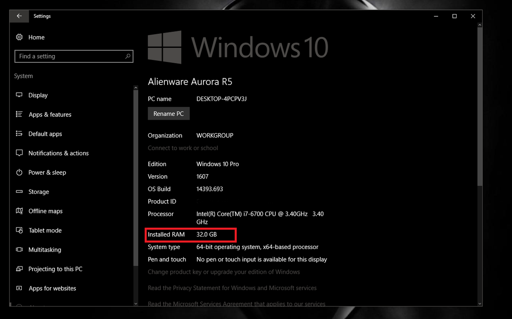This screenshot has width=512, height=319.
Task: Choose the Default apps icon
Action: [x=19, y=134]
